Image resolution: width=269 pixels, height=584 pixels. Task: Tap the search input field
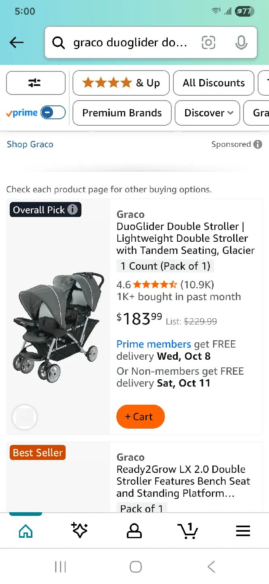(130, 42)
